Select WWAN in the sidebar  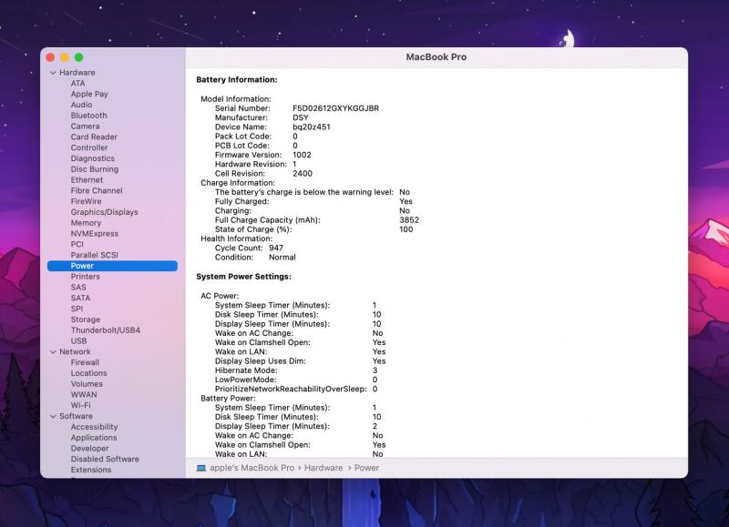click(x=84, y=395)
